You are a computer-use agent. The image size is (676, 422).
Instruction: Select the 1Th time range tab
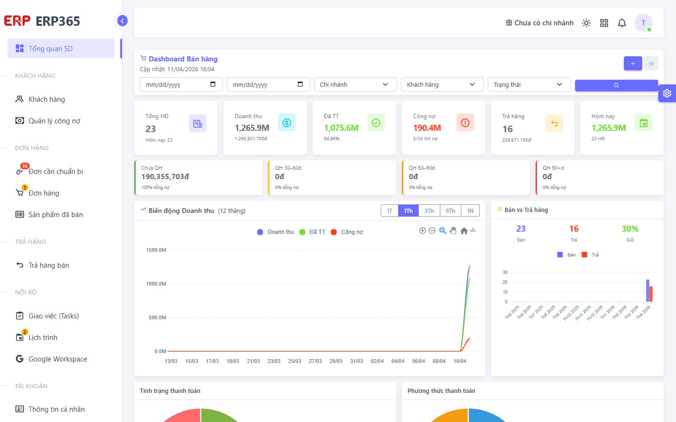[x=408, y=211]
